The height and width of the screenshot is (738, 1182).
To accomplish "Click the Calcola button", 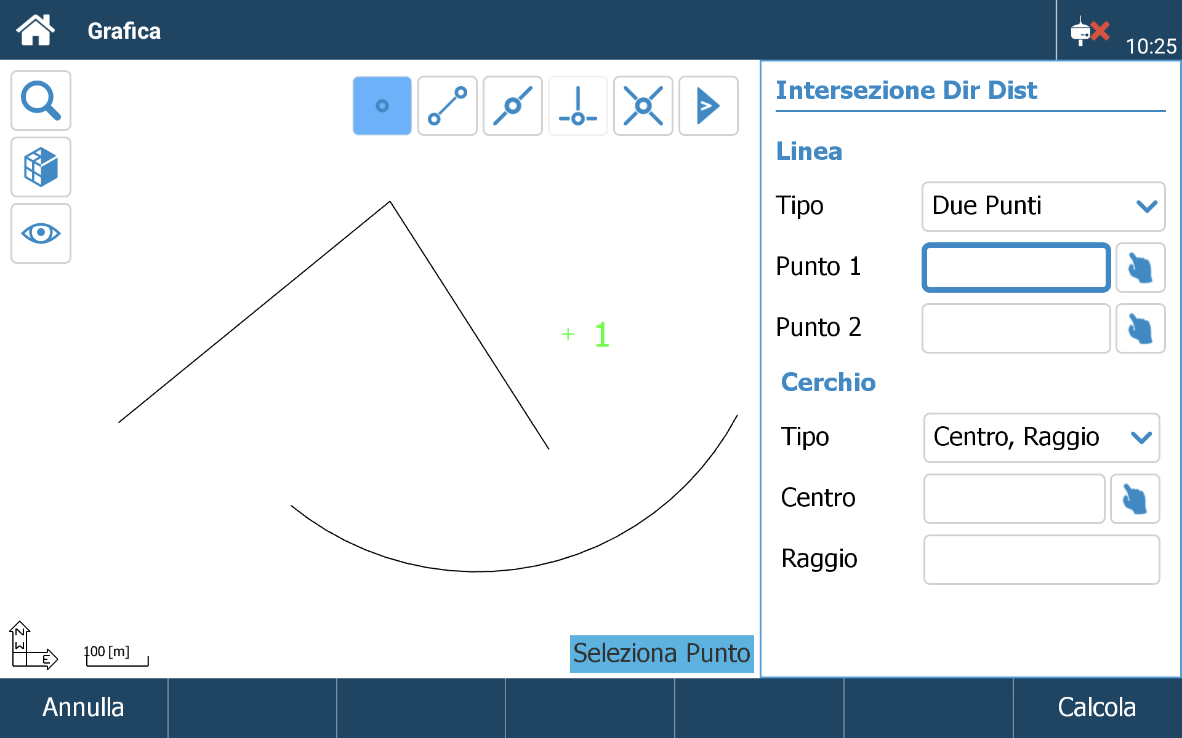I will (x=1097, y=708).
